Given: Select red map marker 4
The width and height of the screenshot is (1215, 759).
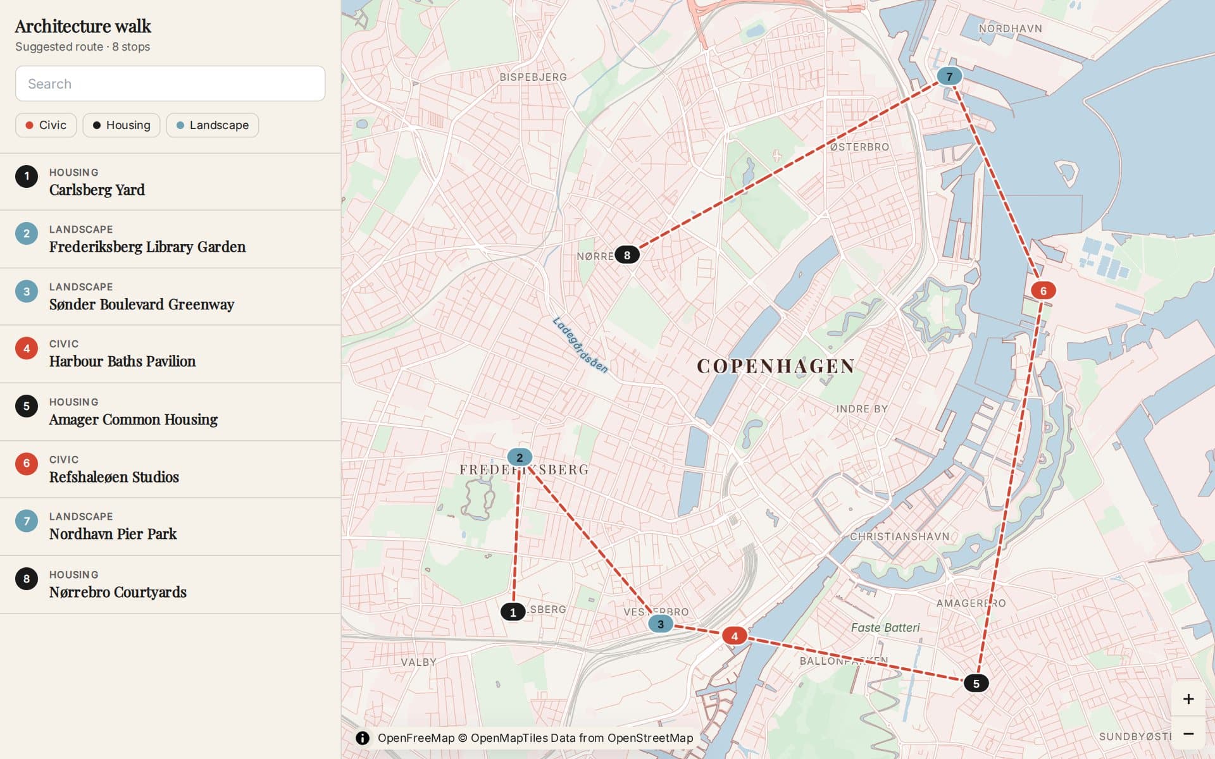Looking at the screenshot, I should click(735, 636).
